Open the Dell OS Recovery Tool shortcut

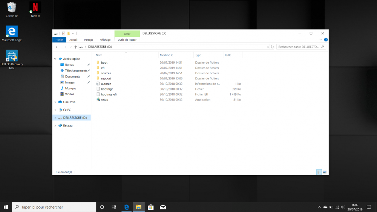point(12,56)
